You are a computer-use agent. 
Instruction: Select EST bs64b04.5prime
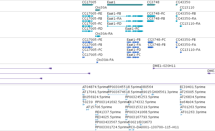[192, 102]
